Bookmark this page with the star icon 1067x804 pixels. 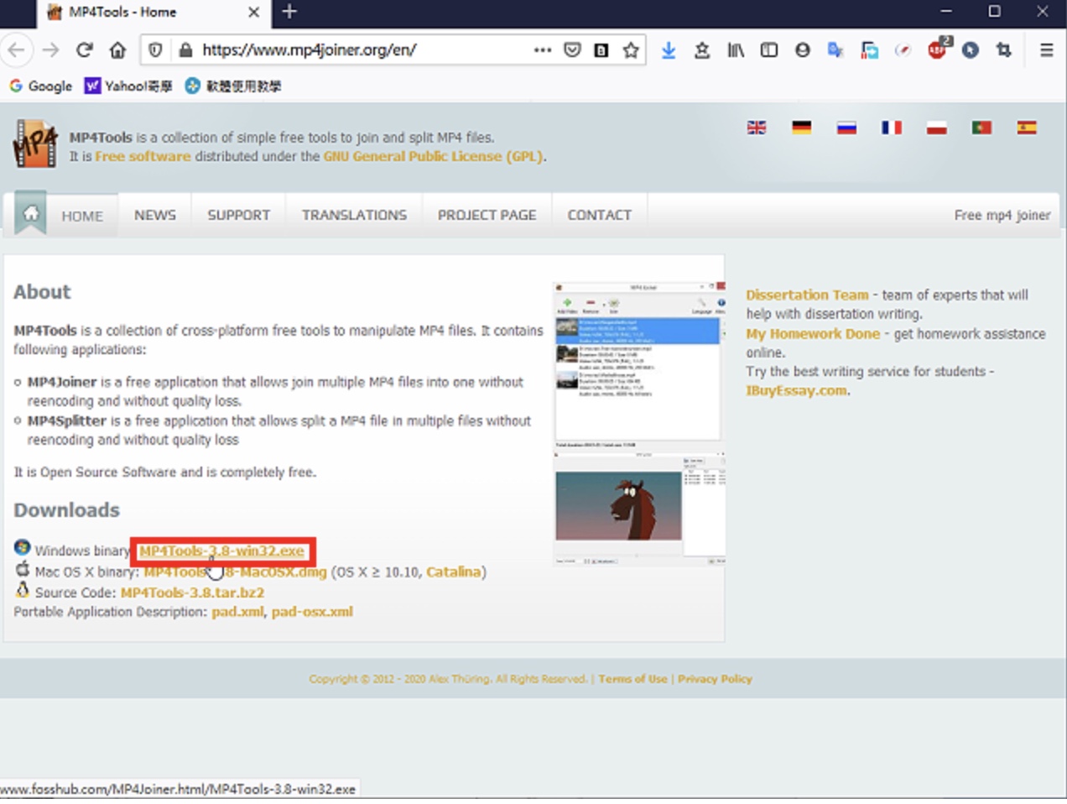click(631, 50)
